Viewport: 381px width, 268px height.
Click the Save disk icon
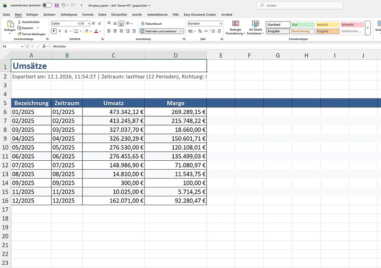57,5
